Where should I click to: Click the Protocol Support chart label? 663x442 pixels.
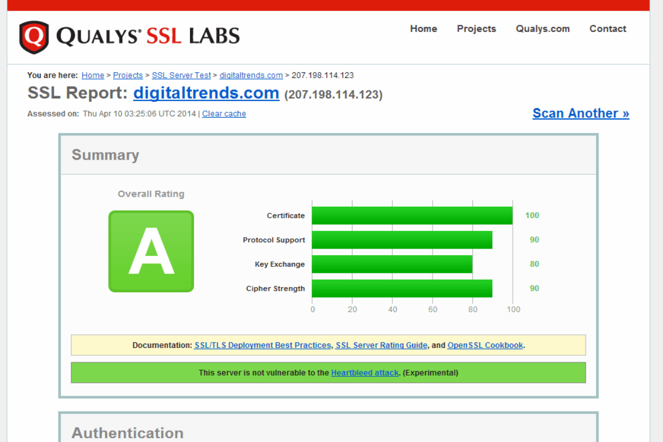(x=274, y=240)
